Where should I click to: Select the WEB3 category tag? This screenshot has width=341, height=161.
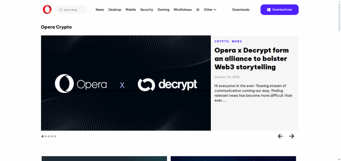[237, 41]
